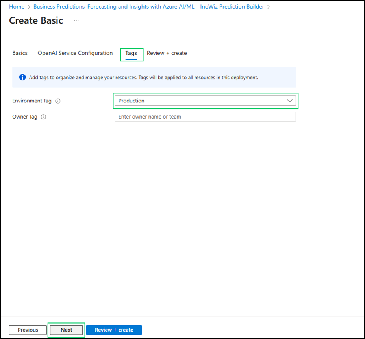
Task: Go to the Review + create tab
Action: click(x=167, y=53)
